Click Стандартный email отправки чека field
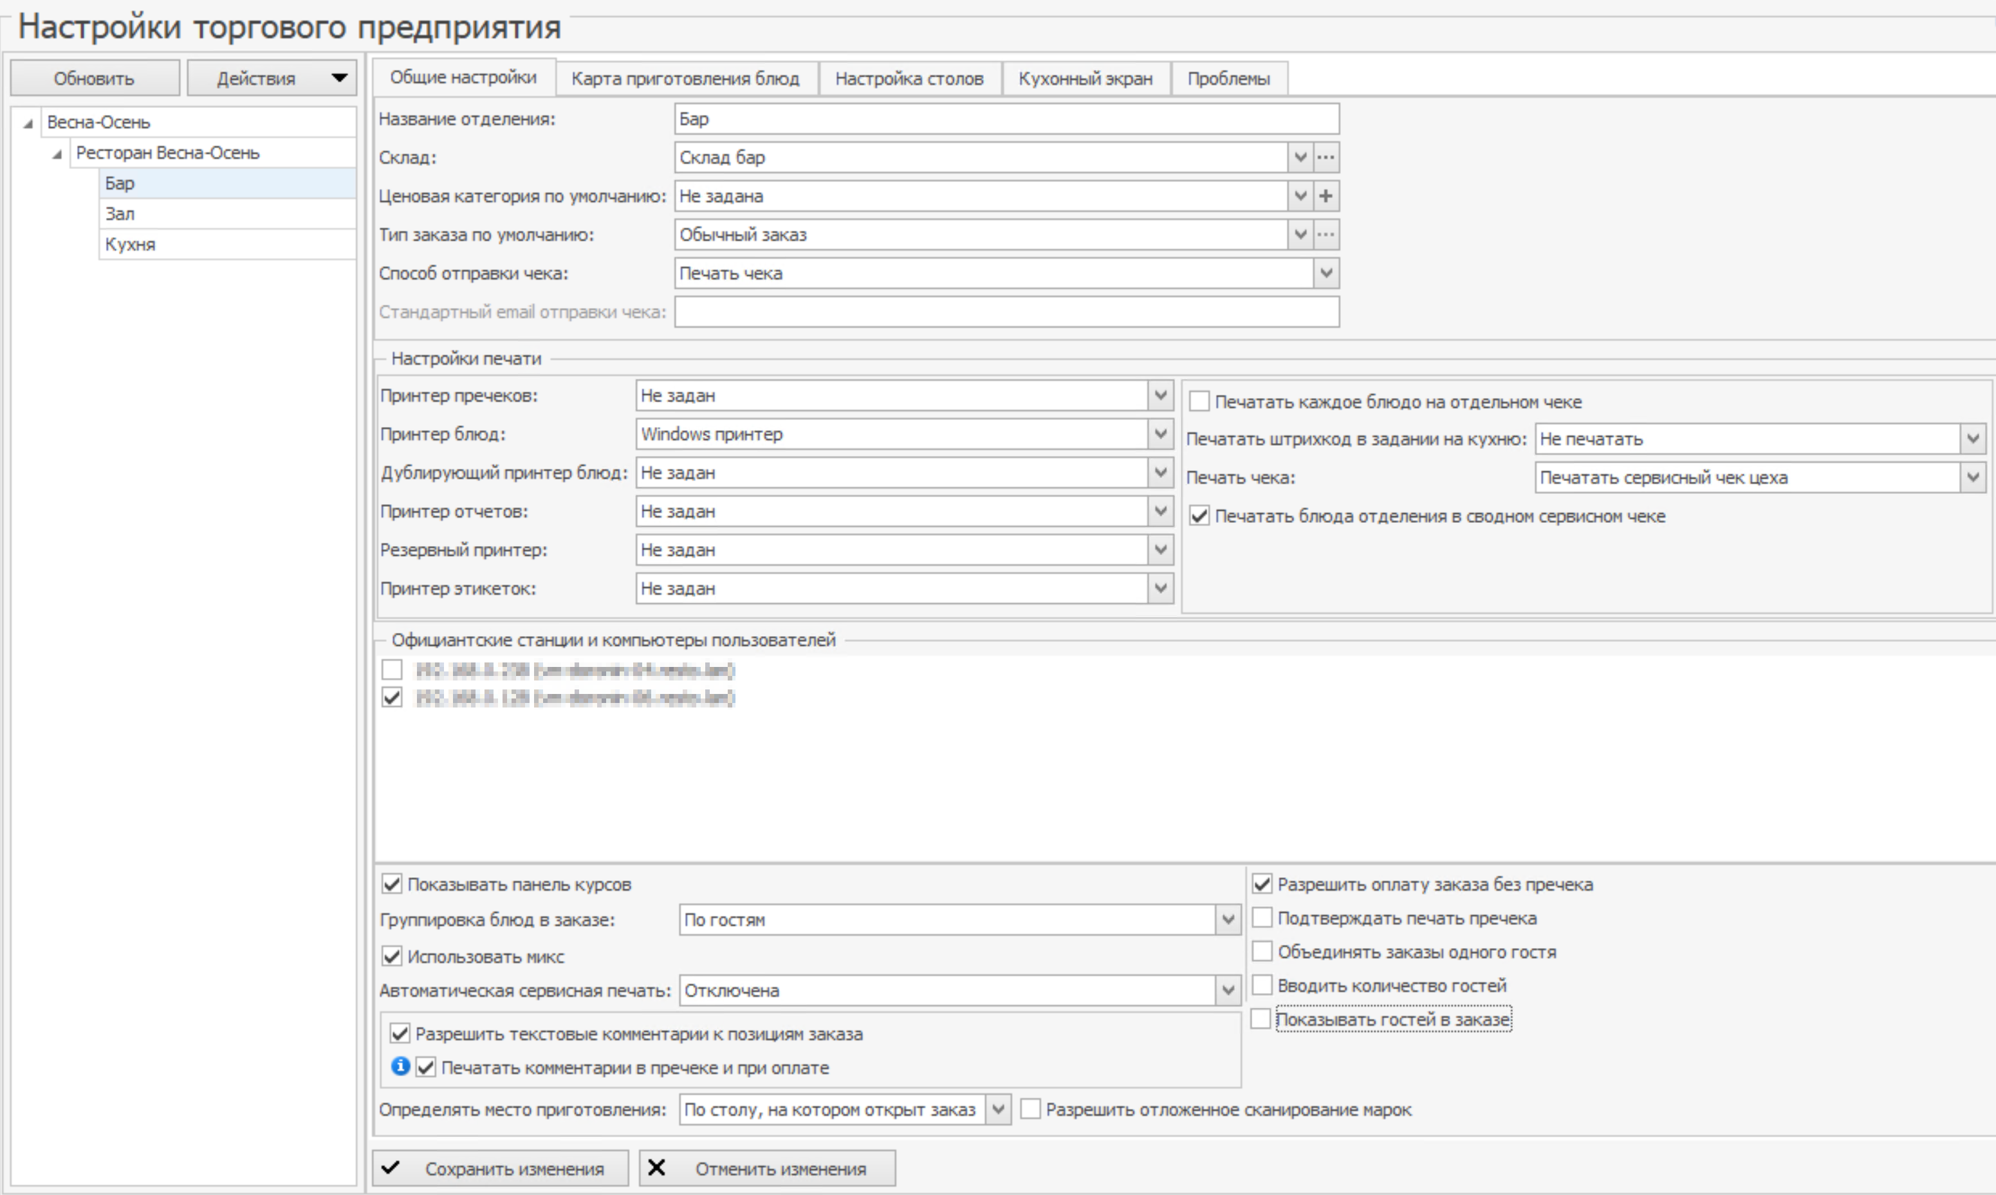This screenshot has width=1996, height=1195. tap(1007, 313)
